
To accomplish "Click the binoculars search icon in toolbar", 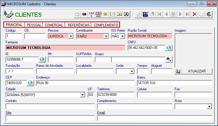I will pyautogui.click(x=173, y=14).
